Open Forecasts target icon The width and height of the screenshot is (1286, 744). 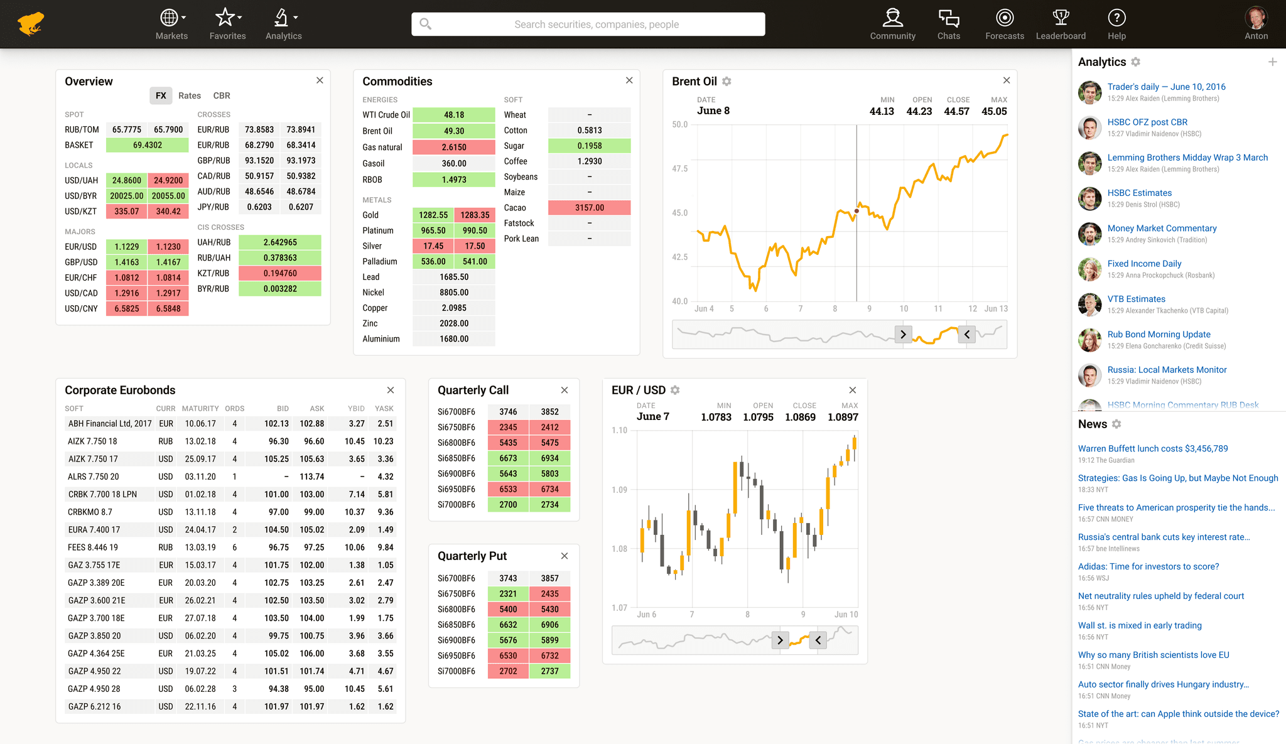pyautogui.click(x=1004, y=18)
